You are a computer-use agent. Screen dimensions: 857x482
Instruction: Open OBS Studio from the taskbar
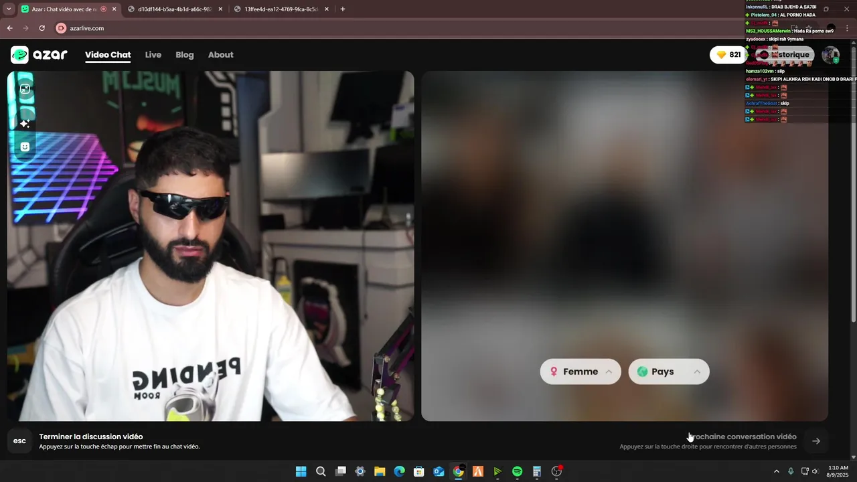[556, 471]
